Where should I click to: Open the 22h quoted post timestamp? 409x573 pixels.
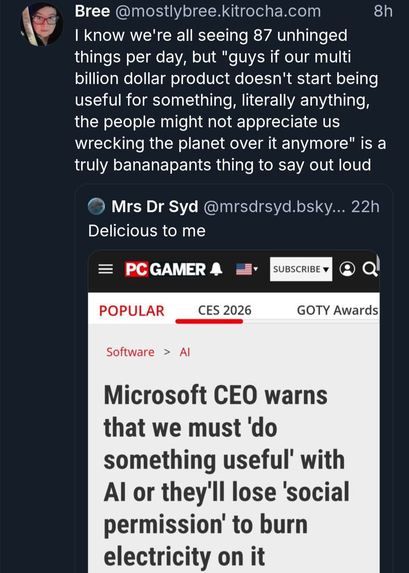click(x=365, y=207)
